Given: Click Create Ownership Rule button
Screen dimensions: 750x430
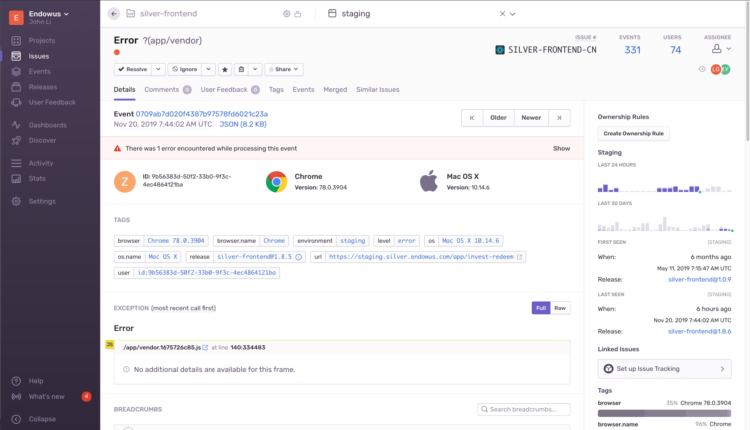Looking at the screenshot, I should click(x=633, y=133).
